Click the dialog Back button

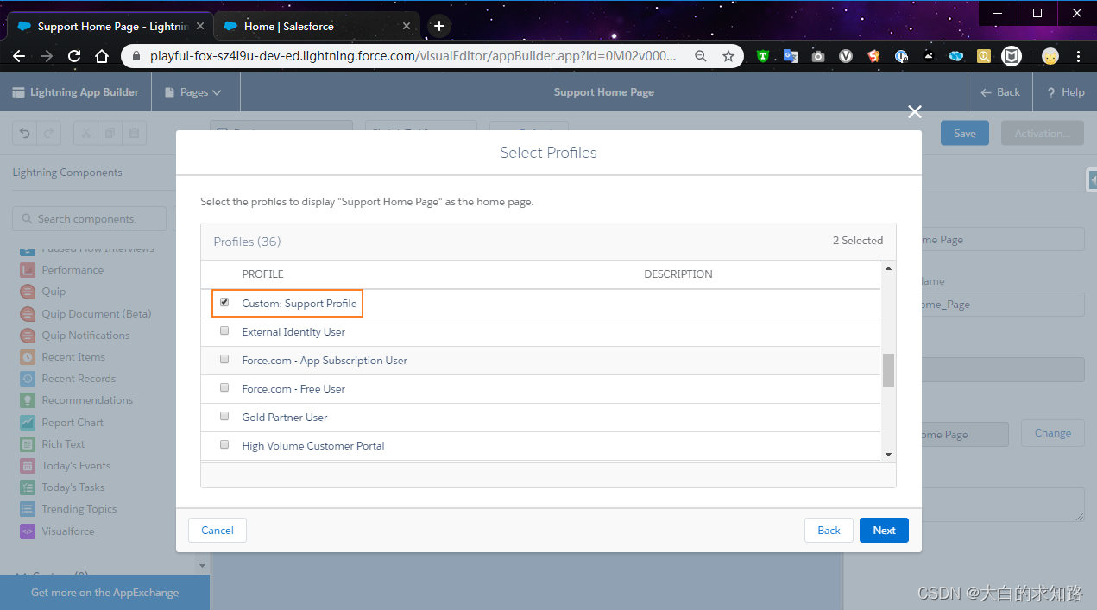point(829,531)
